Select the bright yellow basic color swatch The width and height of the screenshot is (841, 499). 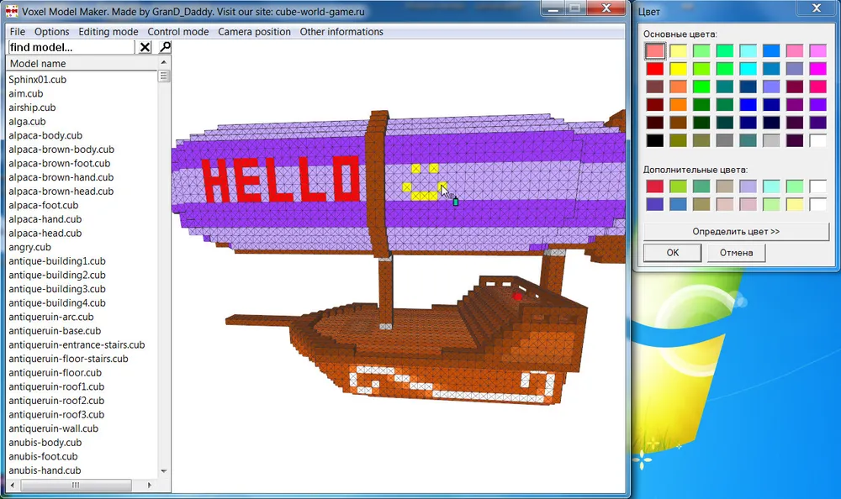click(678, 69)
